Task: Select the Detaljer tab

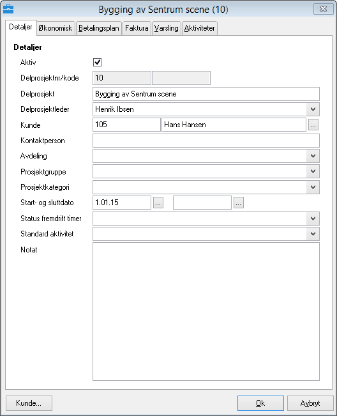Action: (20, 27)
